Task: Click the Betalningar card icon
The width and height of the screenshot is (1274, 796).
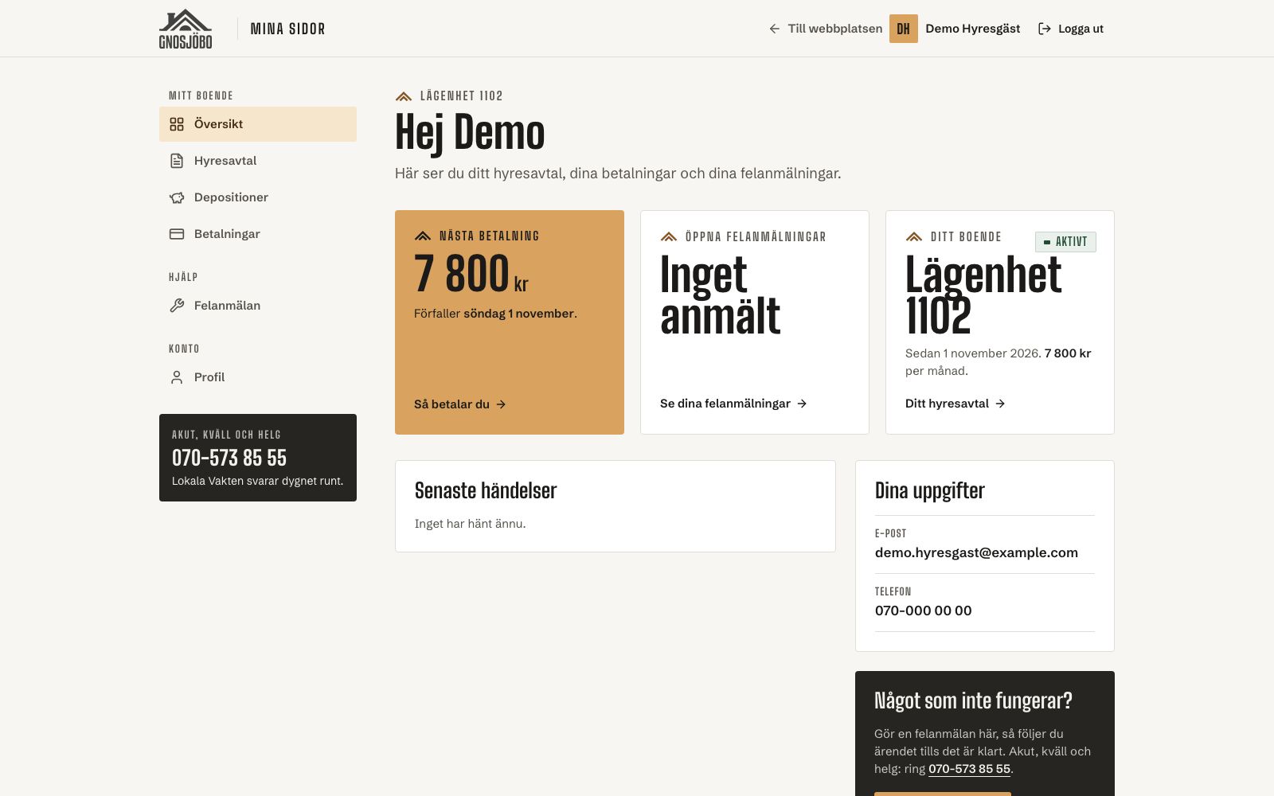Action: [177, 234]
